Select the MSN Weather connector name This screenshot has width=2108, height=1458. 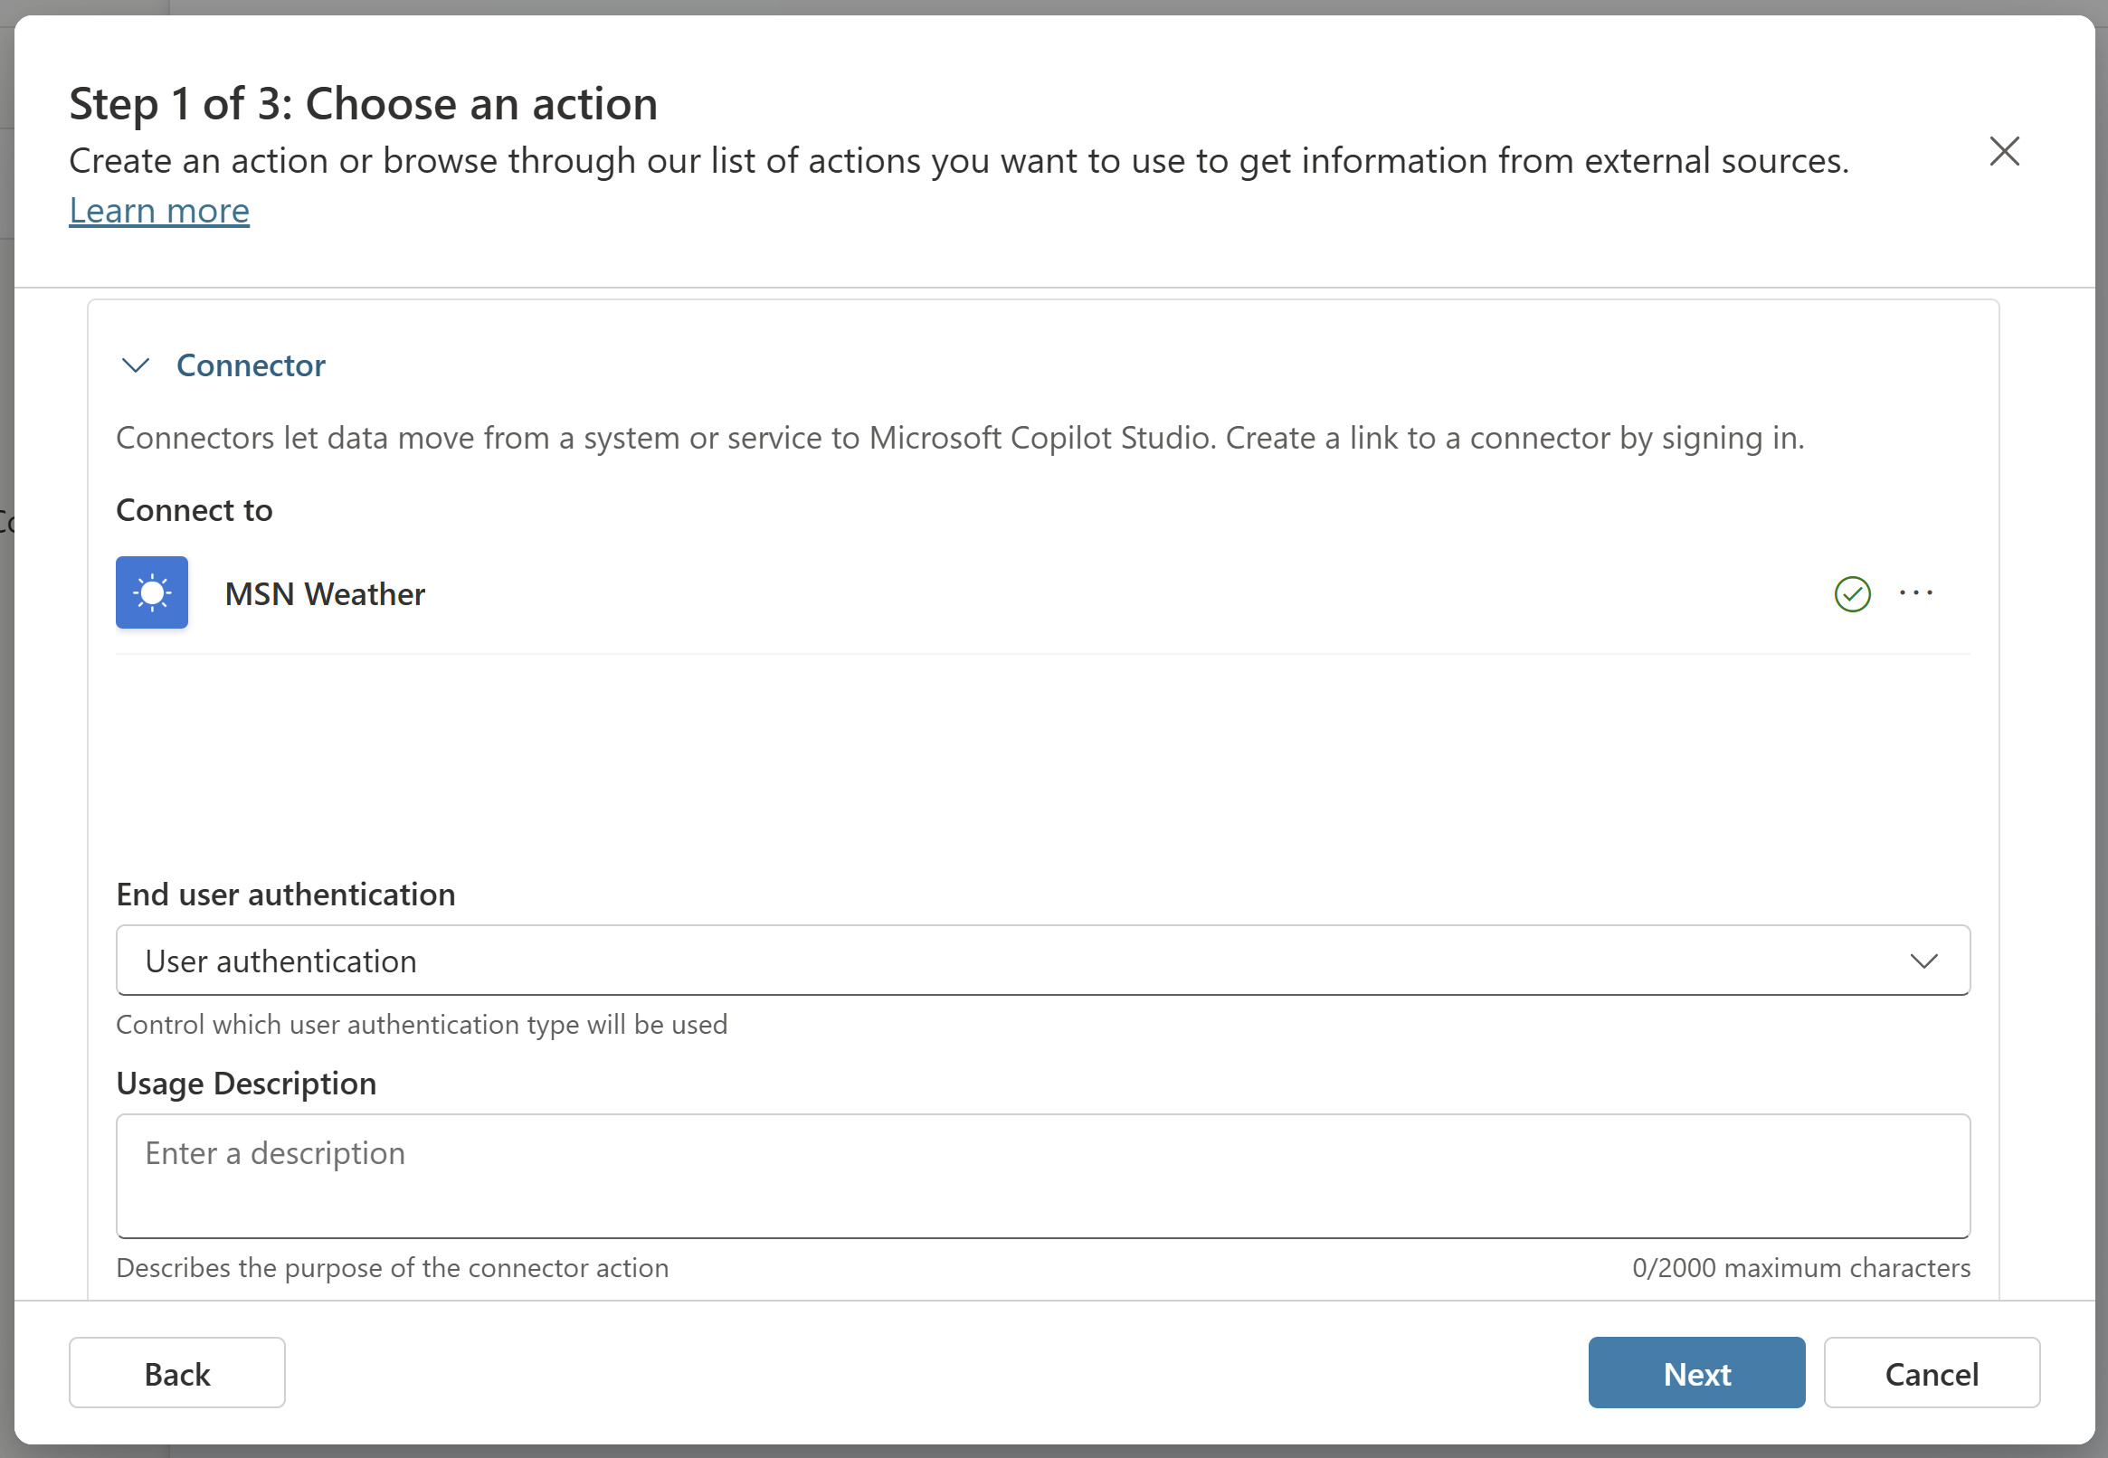(x=326, y=594)
